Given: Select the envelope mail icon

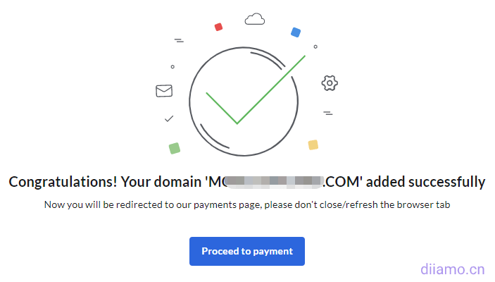Looking at the screenshot, I should tap(164, 90).
